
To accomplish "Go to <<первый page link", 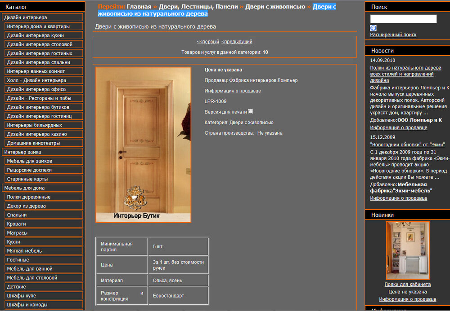I will tap(208, 41).
